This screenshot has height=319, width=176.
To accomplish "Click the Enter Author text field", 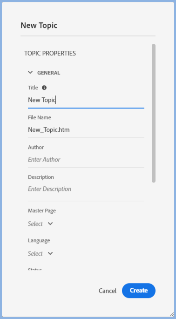I will pyautogui.click(x=86, y=159).
